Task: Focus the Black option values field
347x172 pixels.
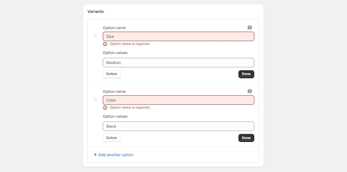Action: tap(178, 126)
